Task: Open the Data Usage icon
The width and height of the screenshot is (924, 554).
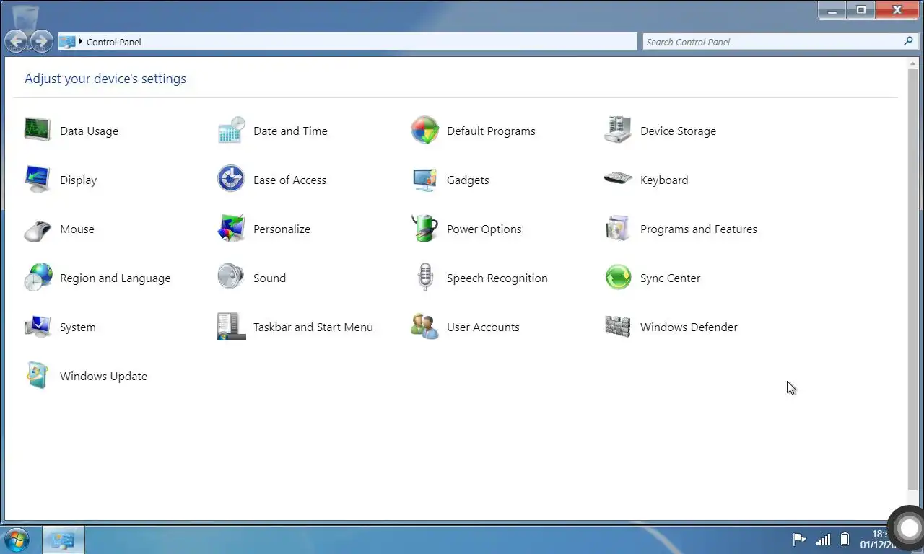Action: (38, 131)
